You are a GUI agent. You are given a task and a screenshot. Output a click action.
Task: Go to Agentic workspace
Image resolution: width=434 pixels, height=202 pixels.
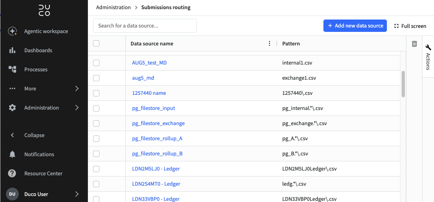click(46, 31)
